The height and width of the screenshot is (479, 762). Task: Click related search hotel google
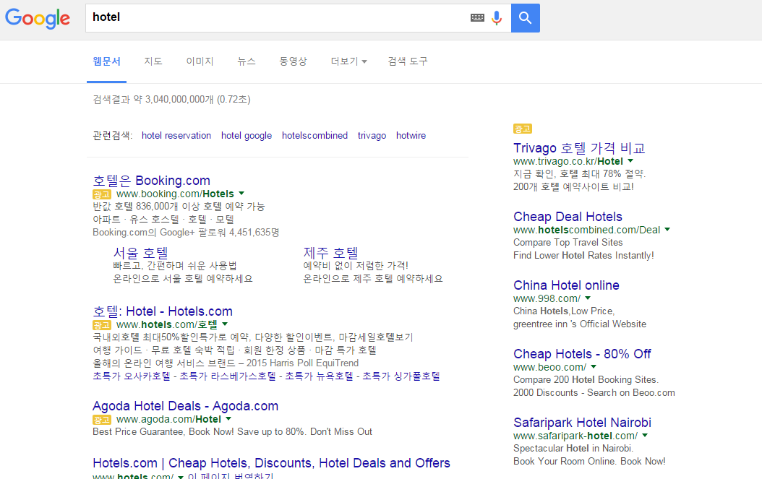[x=247, y=136]
